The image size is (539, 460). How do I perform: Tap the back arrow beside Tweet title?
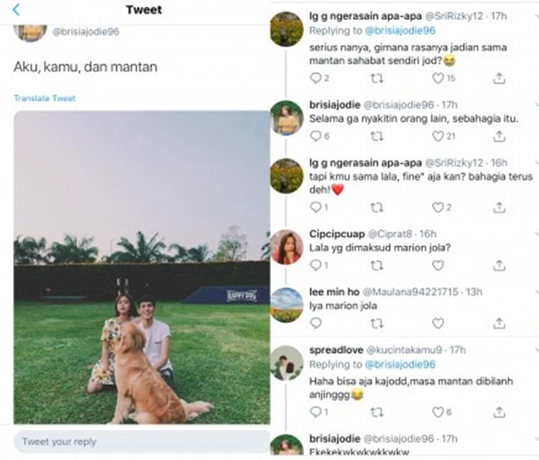tap(17, 10)
